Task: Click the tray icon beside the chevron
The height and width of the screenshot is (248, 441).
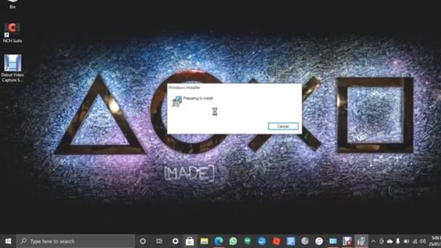Action: [x=382, y=241]
